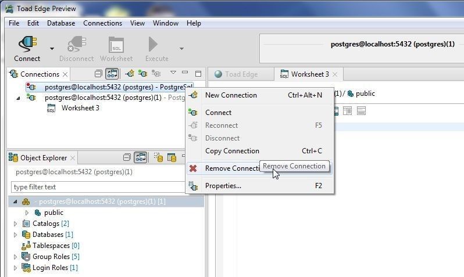Open the Edit menu
Viewport: 464px width, 277px height.
tap(33, 23)
